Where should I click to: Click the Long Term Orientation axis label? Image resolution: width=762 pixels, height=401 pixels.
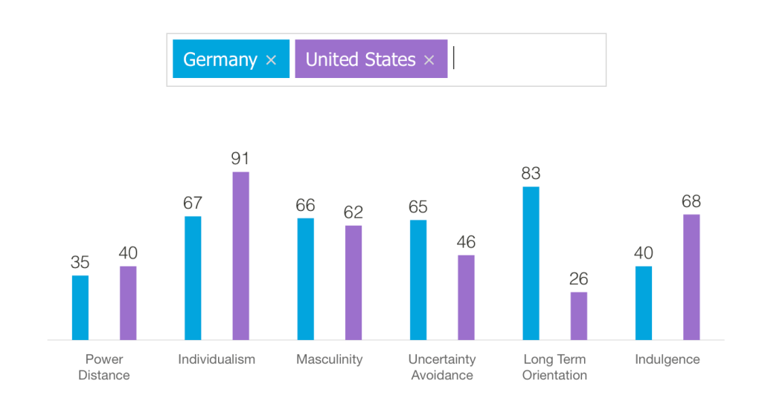point(554,367)
